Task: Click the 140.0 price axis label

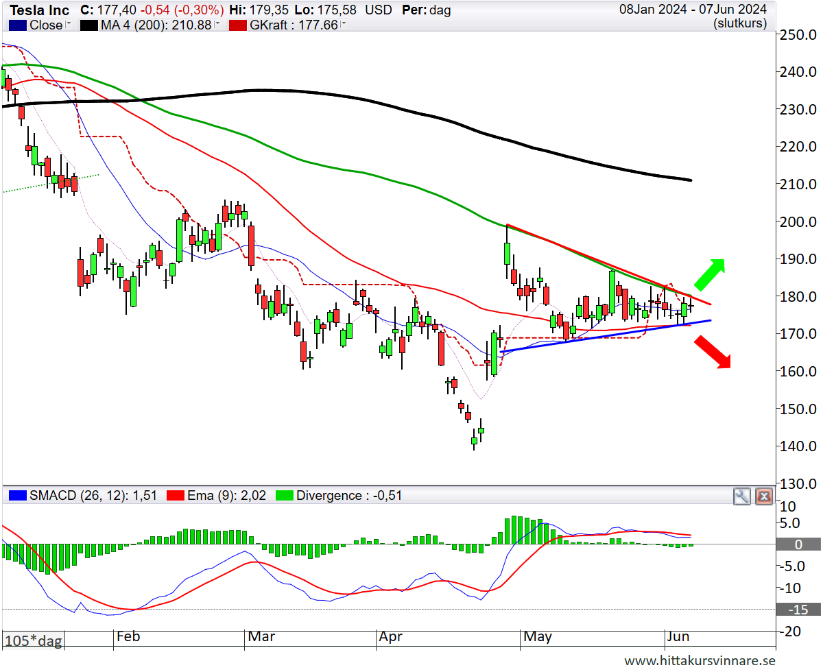Action: click(798, 446)
